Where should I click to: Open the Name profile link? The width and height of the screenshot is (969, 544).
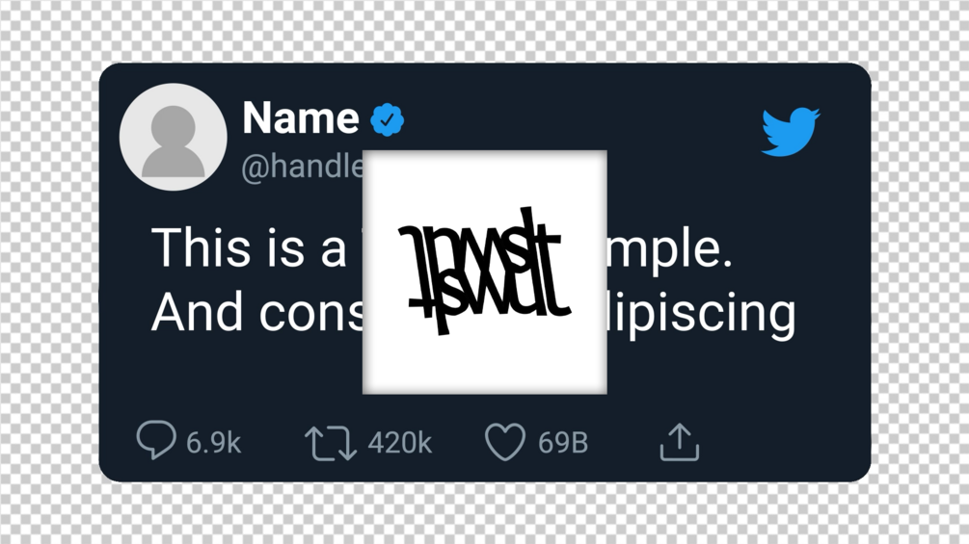300,118
